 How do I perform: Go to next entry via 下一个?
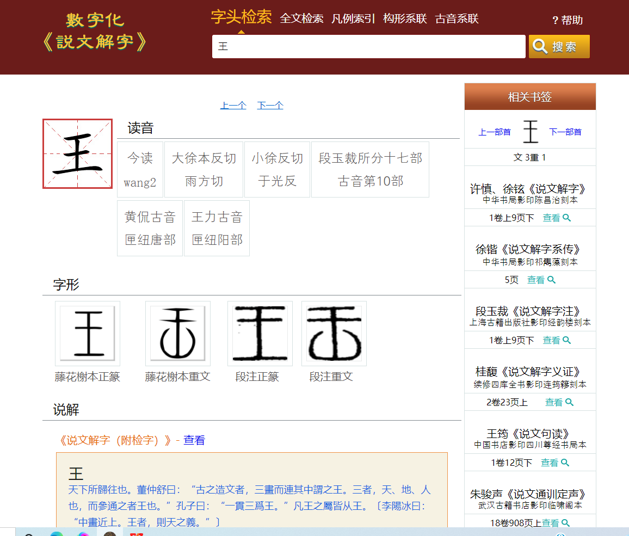270,105
